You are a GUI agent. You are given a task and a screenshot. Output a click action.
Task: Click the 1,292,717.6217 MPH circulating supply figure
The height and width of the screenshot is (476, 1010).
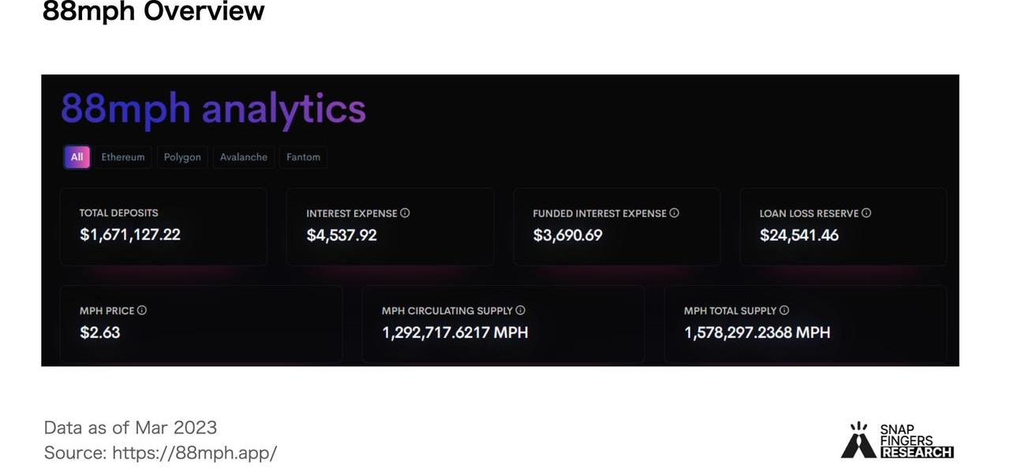[455, 332]
